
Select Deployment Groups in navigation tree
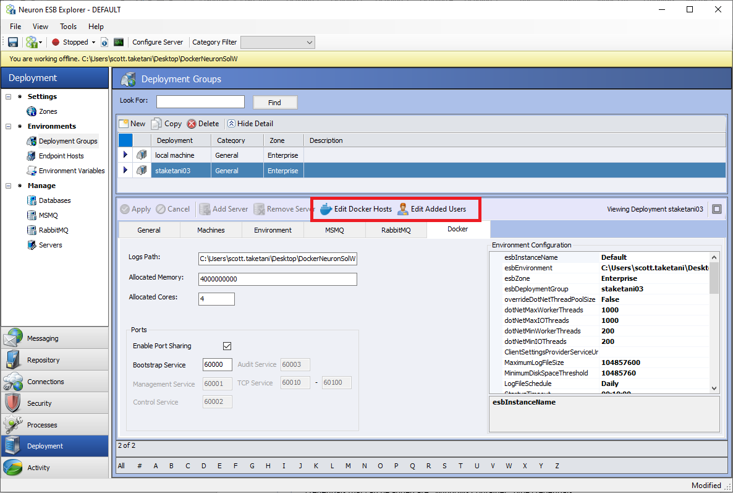[68, 141]
